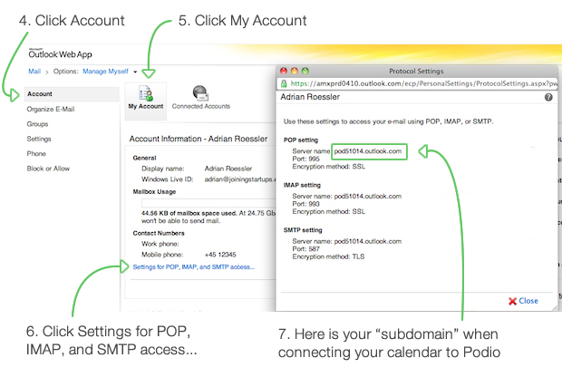Click the POP setting heading

[x=301, y=140]
